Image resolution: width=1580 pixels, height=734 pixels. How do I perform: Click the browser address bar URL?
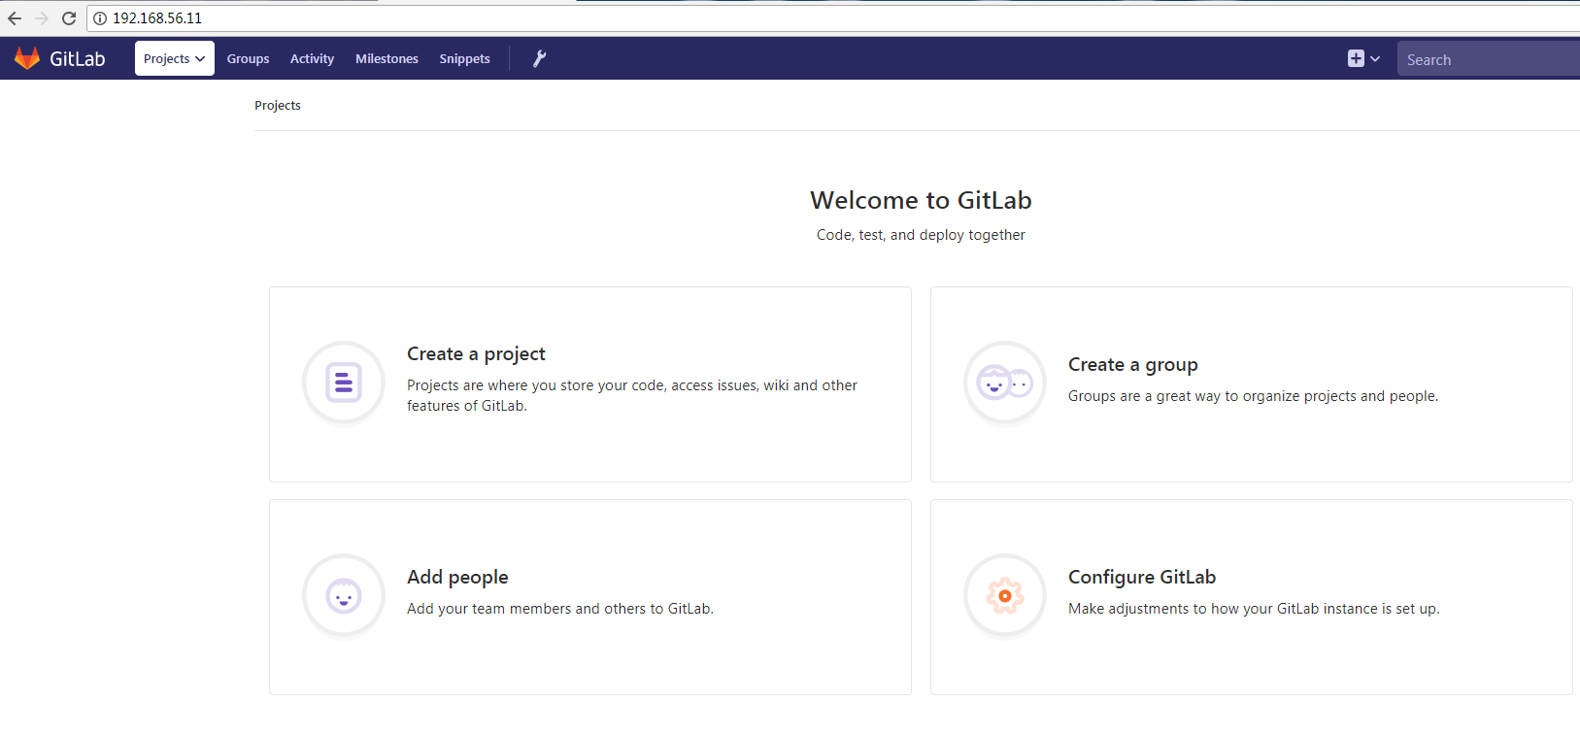[157, 18]
